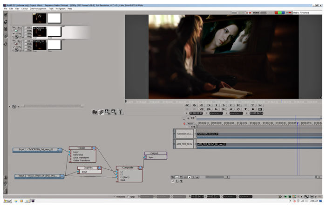Click the down-triangle button in transport row
This screenshot has height=207, width=326.
245,109
